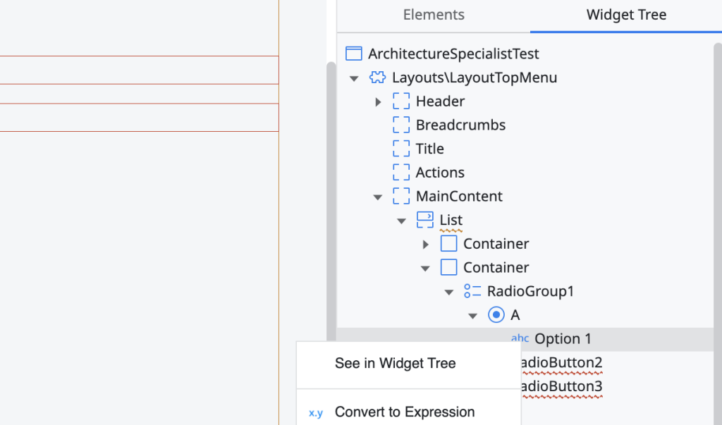Collapse the MainContent tree node

(x=378, y=197)
